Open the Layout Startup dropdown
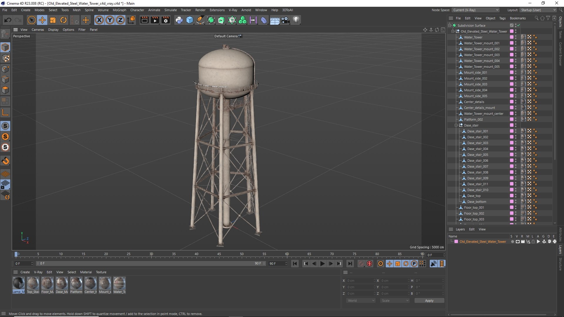The height and width of the screenshot is (317, 564). tap(538, 10)
